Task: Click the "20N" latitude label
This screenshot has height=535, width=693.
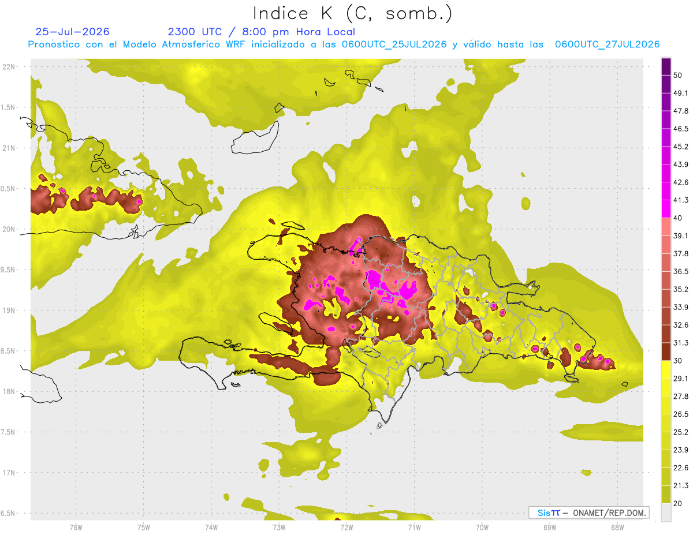Action: click(x=9, y=229)
